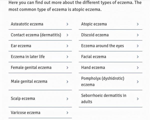This screenshot has height=120, width=150.
Task: Open the Female genital eczema link
Action: tap(31, 68)
